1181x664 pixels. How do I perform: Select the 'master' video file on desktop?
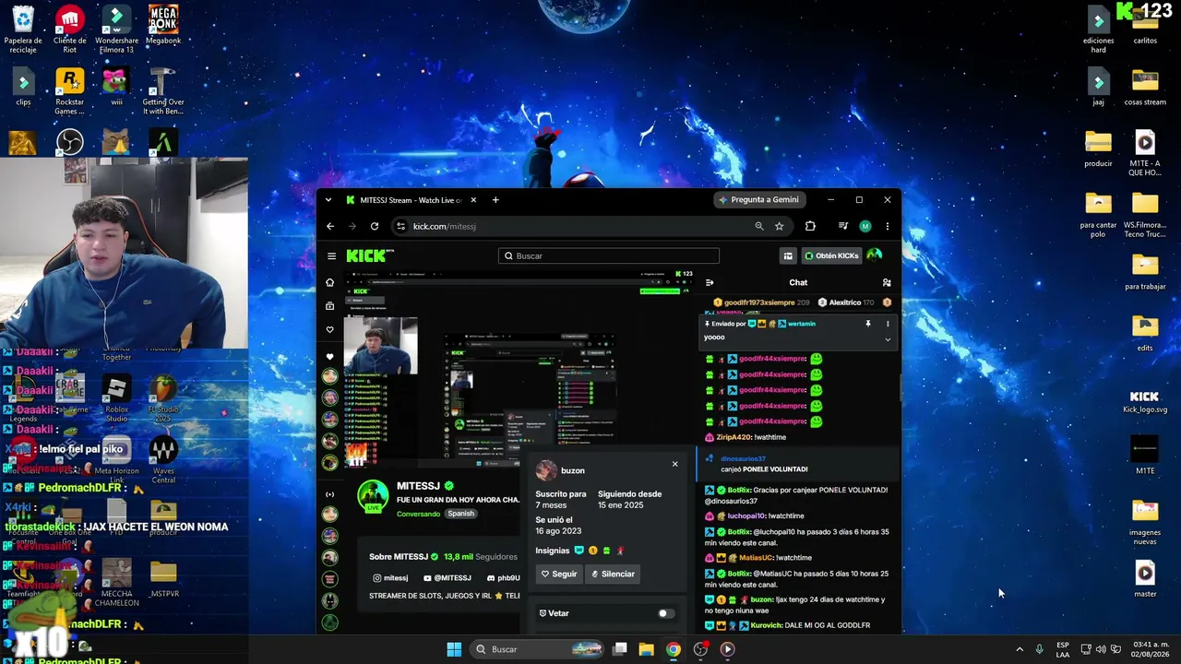[x=1145, y=578]
